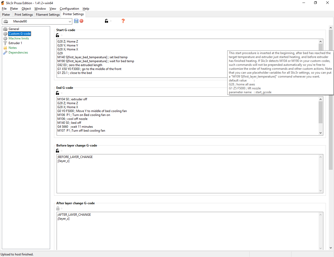
Task: Switch to the Filament Settings tab
Action: pyautogui.click(x=48, y=15)
